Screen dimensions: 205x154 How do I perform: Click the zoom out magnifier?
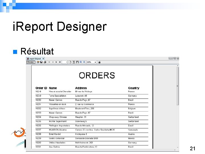pyautogui.click(x=84, y=62)
